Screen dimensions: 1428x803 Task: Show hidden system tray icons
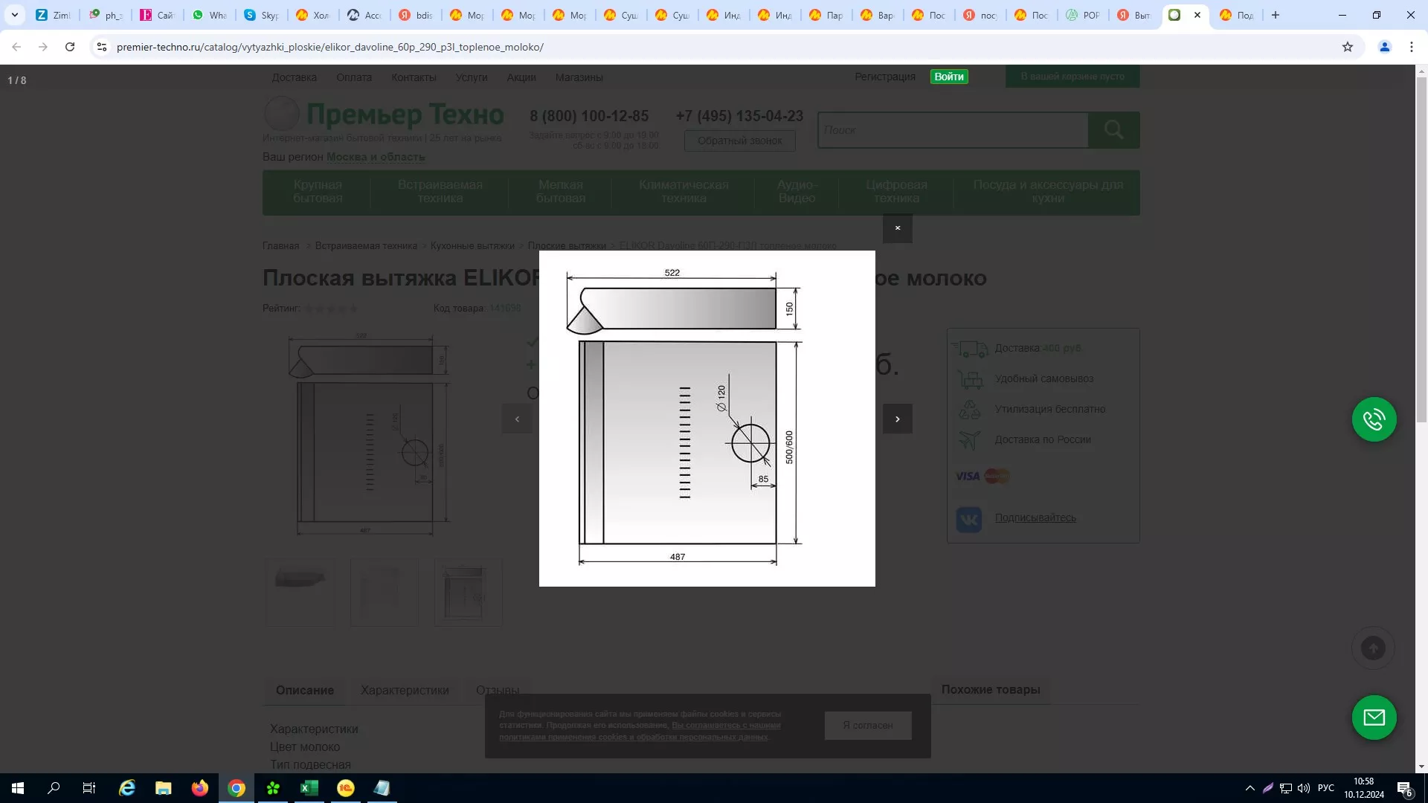coord(1250,788)
